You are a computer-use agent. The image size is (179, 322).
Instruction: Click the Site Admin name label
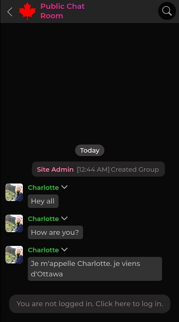click(55, 169)
